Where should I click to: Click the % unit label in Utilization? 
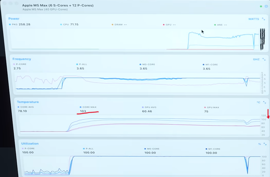260,144
